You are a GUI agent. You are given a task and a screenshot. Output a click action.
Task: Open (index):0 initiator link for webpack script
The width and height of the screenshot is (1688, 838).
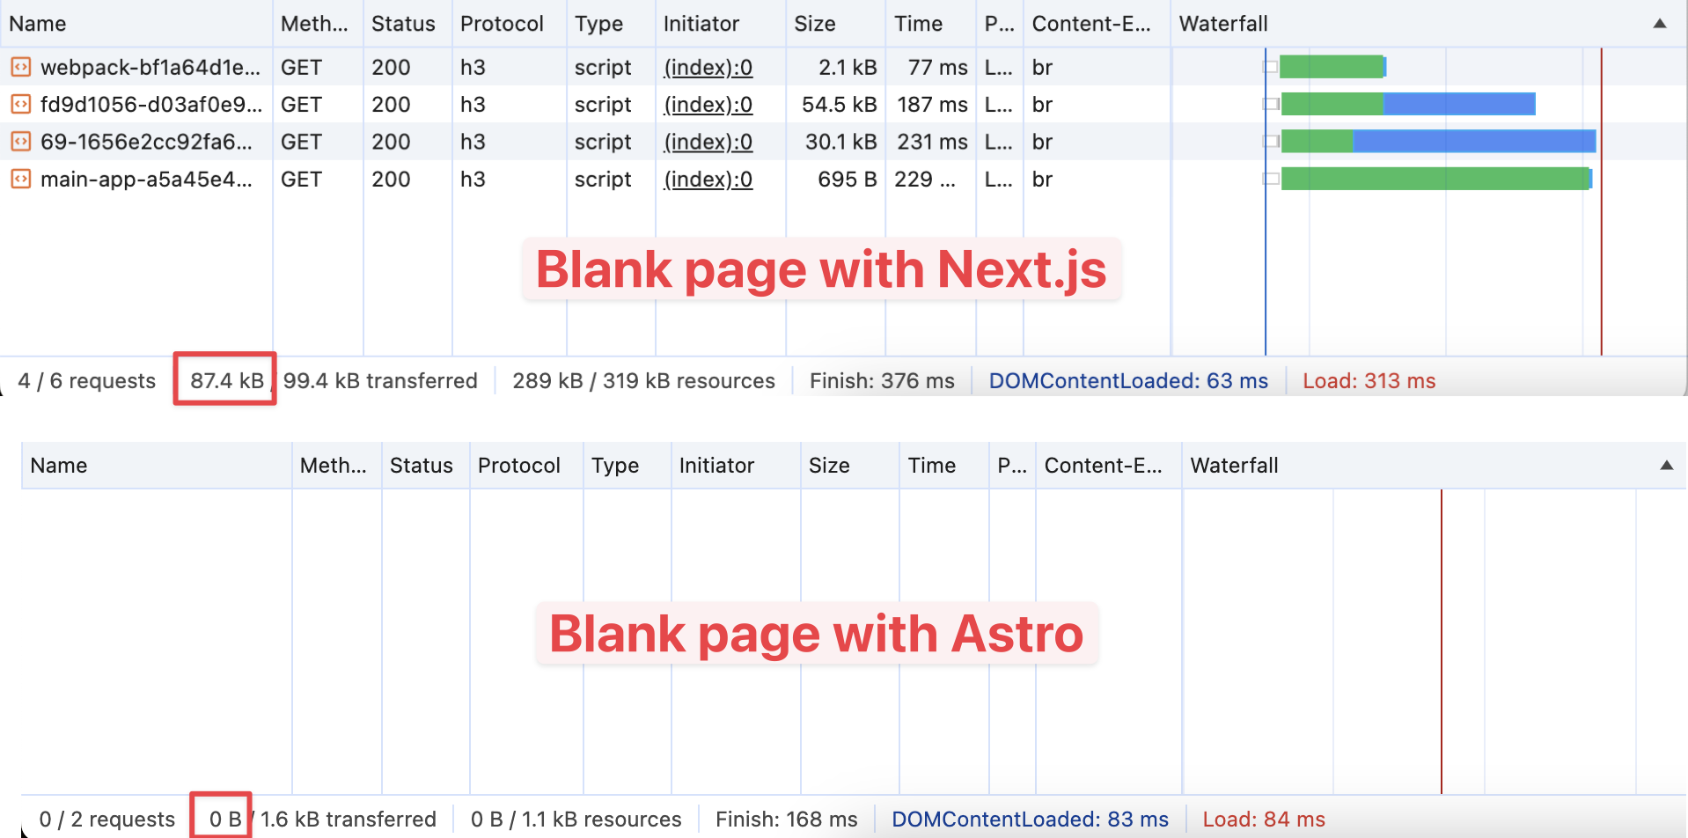pos(708,67)
